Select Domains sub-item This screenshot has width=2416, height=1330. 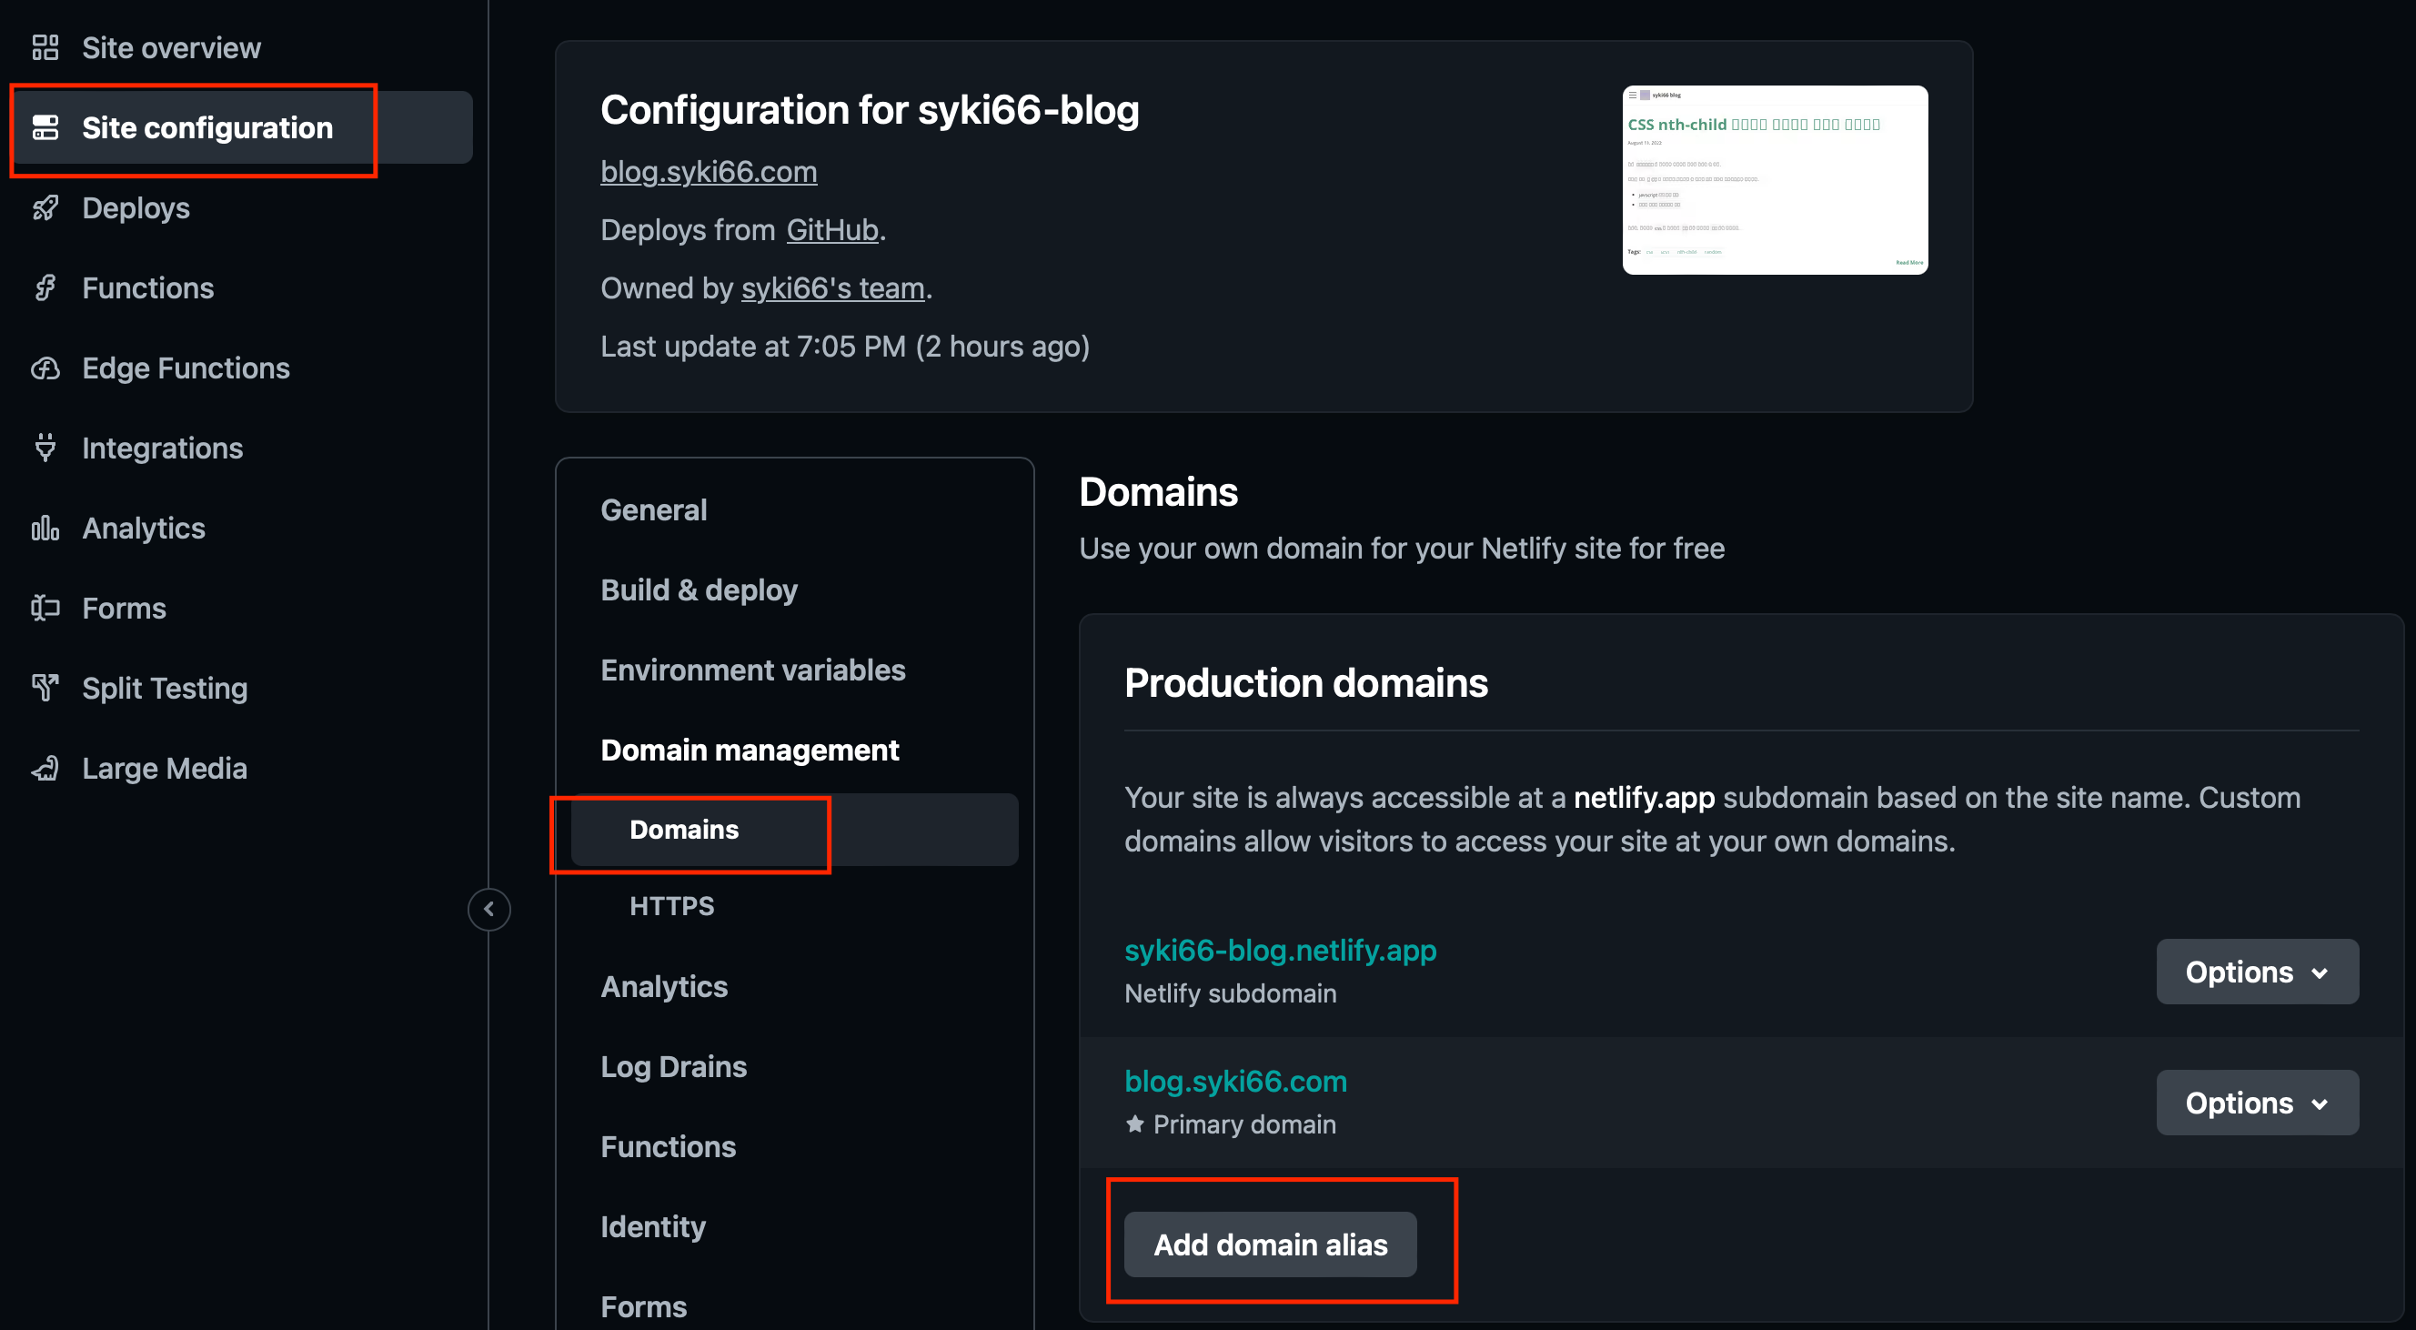click(x=793, y=829)
